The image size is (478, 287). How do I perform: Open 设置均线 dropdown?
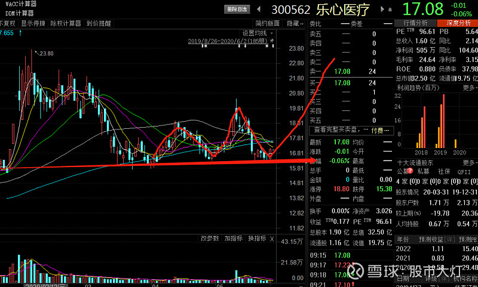tap(258, 33)
